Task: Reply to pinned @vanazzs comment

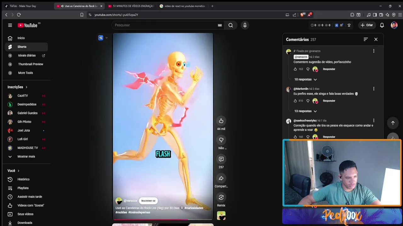Action: [x=329, y=69]
